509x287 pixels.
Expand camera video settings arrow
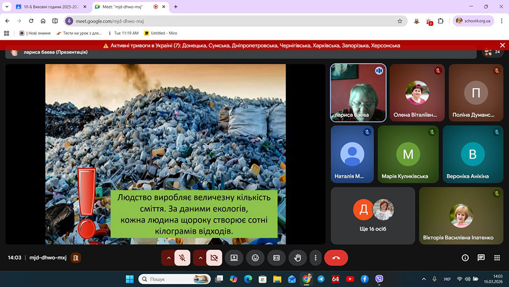(200, 258)
